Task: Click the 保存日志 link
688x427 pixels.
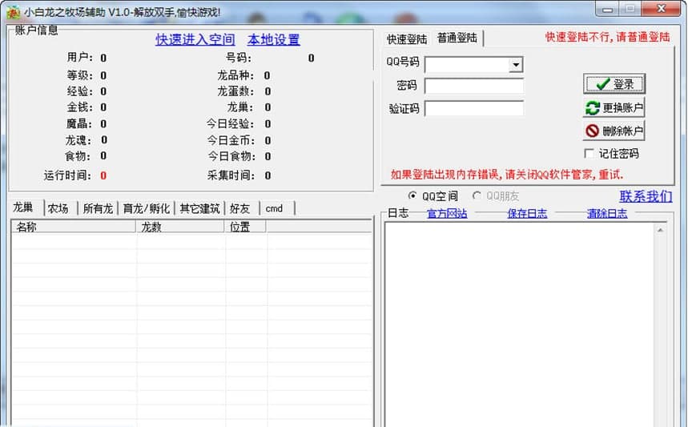Action: (527, 213)
